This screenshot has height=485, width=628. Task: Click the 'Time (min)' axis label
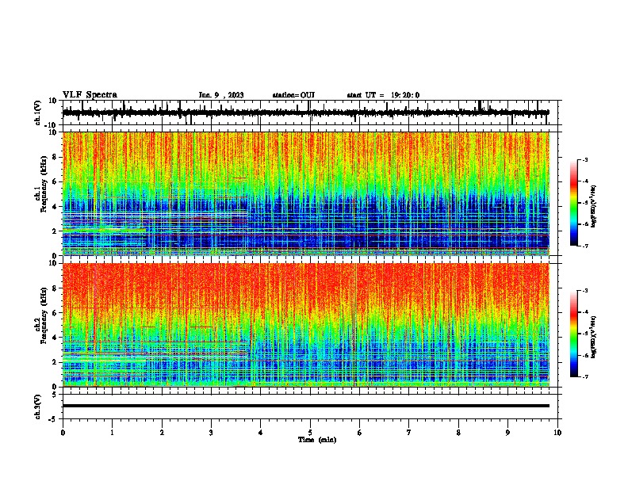pyautogui.click(x=317, y=440)
